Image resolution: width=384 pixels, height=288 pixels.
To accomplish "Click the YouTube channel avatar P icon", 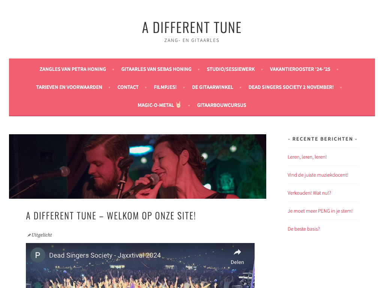I will tap(38, 255).
